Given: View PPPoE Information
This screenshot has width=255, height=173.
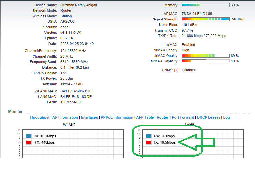Looking at the screenshot, I should coord(117,117).
